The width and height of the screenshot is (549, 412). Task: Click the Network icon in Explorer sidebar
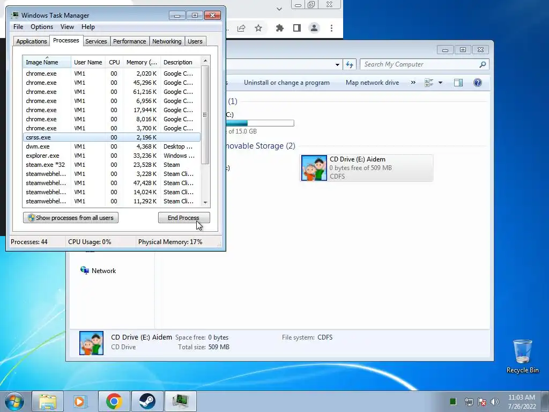(x=84, y=270)
